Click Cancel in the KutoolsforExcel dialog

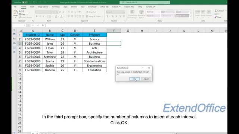point(146,79)
